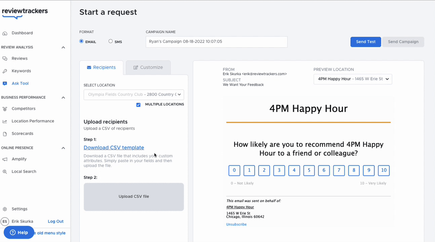Click the Ask Tool icon
Viewport: 435px width, 242px height.
(x=5, y=84)
